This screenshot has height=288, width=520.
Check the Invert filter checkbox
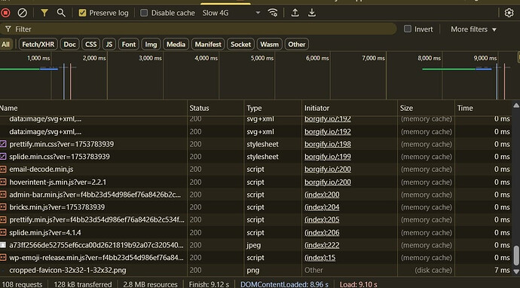(408, 29)
